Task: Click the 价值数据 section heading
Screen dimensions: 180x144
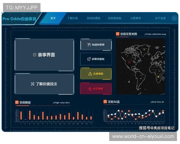Action: tap(25, 102)
